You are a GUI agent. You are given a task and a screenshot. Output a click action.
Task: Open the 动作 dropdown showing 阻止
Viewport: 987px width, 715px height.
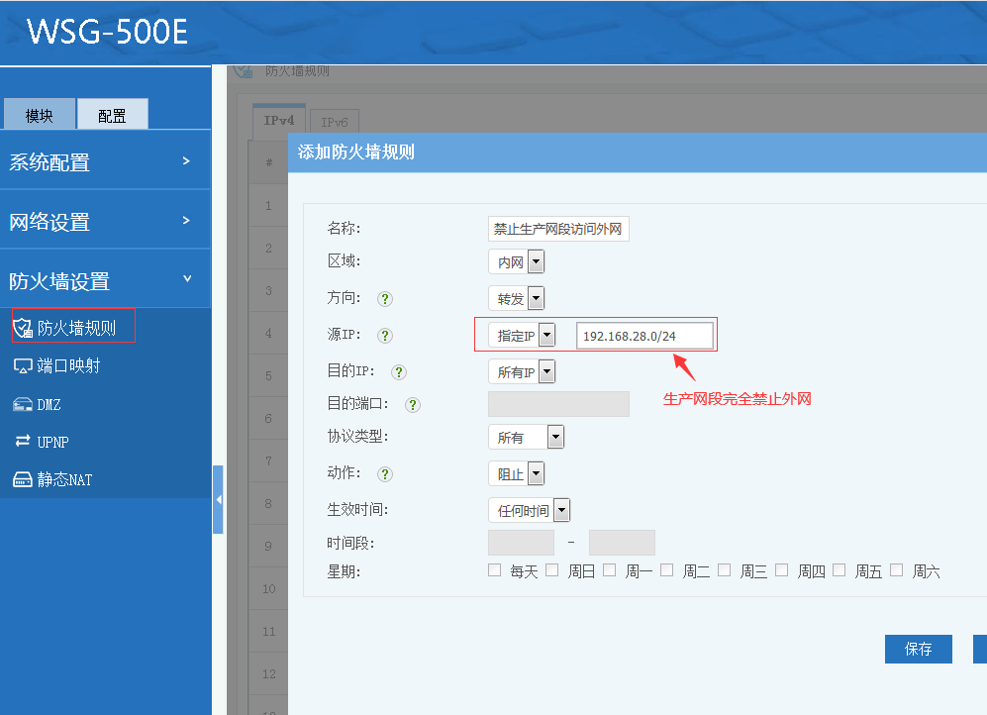(x=516, y=474)
